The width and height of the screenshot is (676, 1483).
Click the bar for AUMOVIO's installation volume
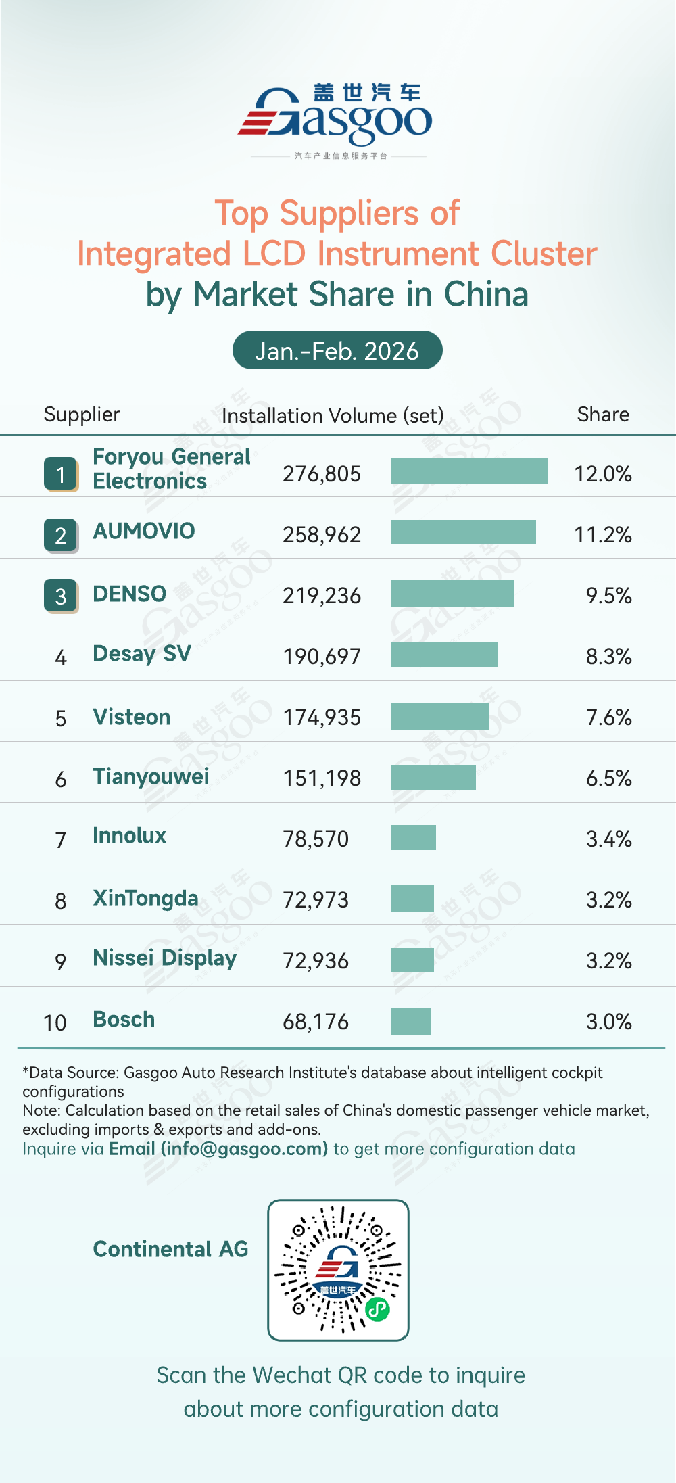pyautogui.click(x=463, y=532)
